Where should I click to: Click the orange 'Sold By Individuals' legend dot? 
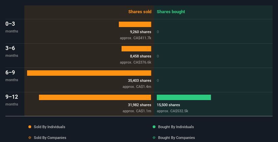[30, 127]
